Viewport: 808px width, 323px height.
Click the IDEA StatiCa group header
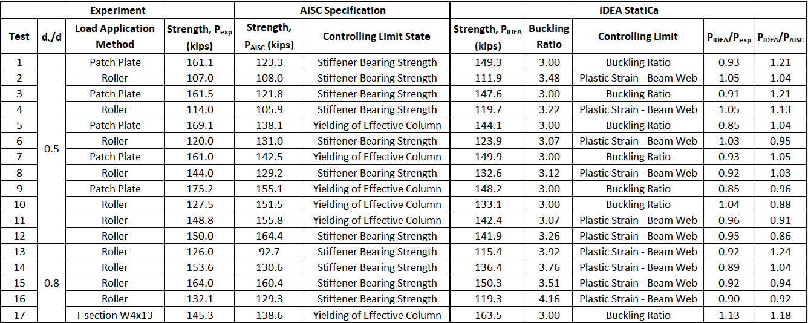click(628, 10)
